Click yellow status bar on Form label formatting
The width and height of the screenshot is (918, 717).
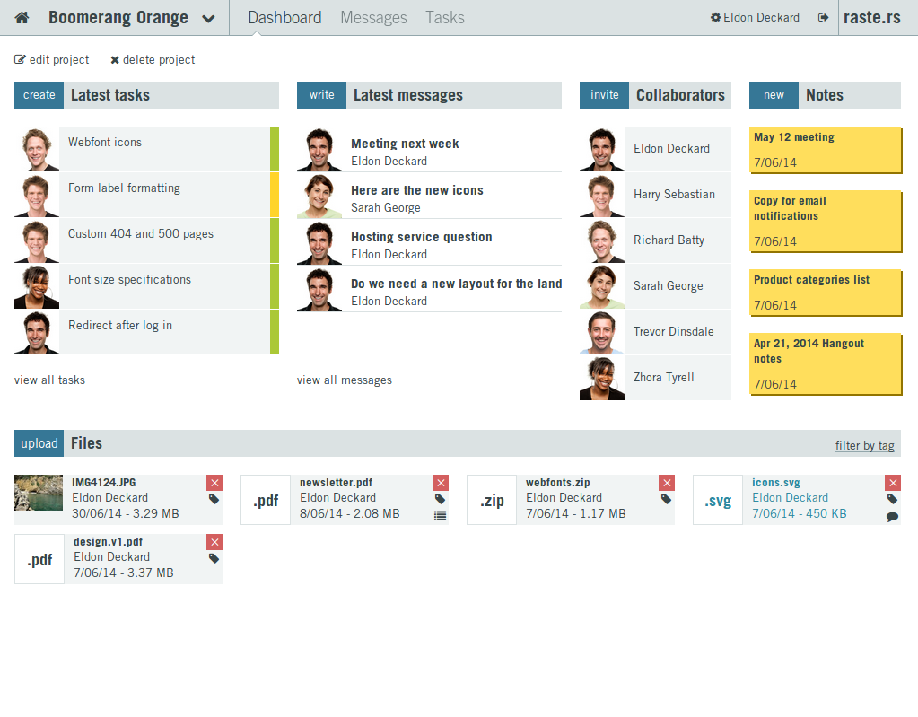click(x=275, y=195)
